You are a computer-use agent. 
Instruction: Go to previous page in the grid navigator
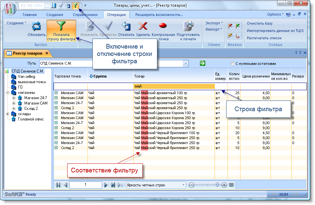click(66, 185)
